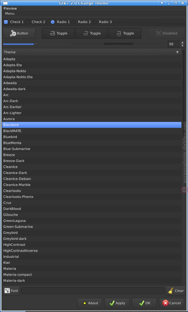188x312 pixels.
Task: Sort the list via the Theme column header arrow
Action: [177, 52]
